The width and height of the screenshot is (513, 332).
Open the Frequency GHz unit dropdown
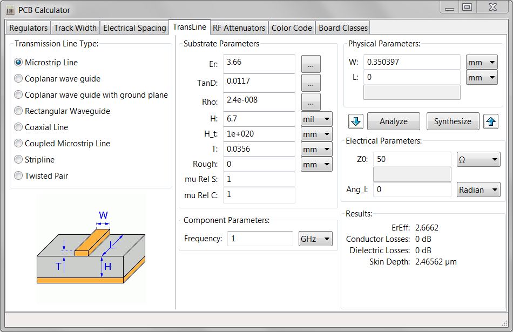pos(315,239)
